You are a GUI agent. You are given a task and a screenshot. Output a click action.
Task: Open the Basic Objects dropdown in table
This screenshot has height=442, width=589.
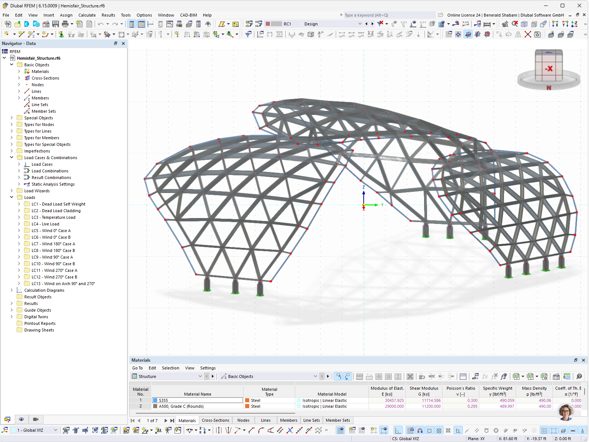point(315,376)
